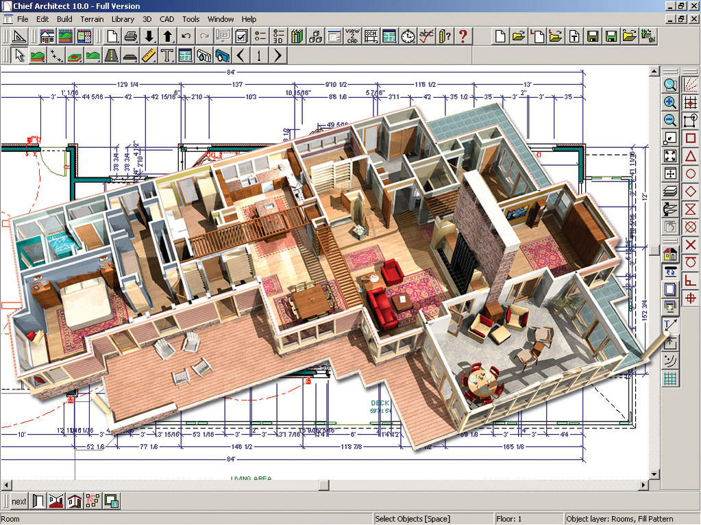Click the grey camera view tool
701x525 pixels.
204,56
